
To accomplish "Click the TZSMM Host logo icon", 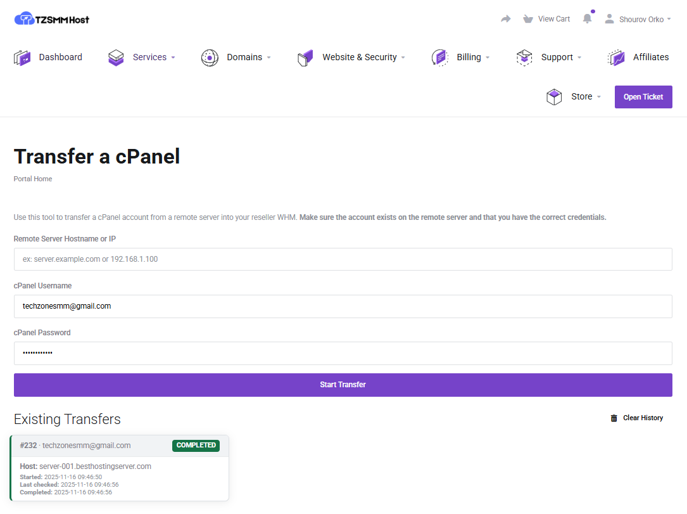I will (23, 18).
